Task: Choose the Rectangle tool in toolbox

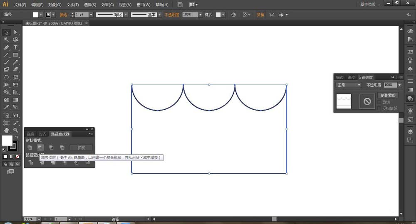Action: 15,55
